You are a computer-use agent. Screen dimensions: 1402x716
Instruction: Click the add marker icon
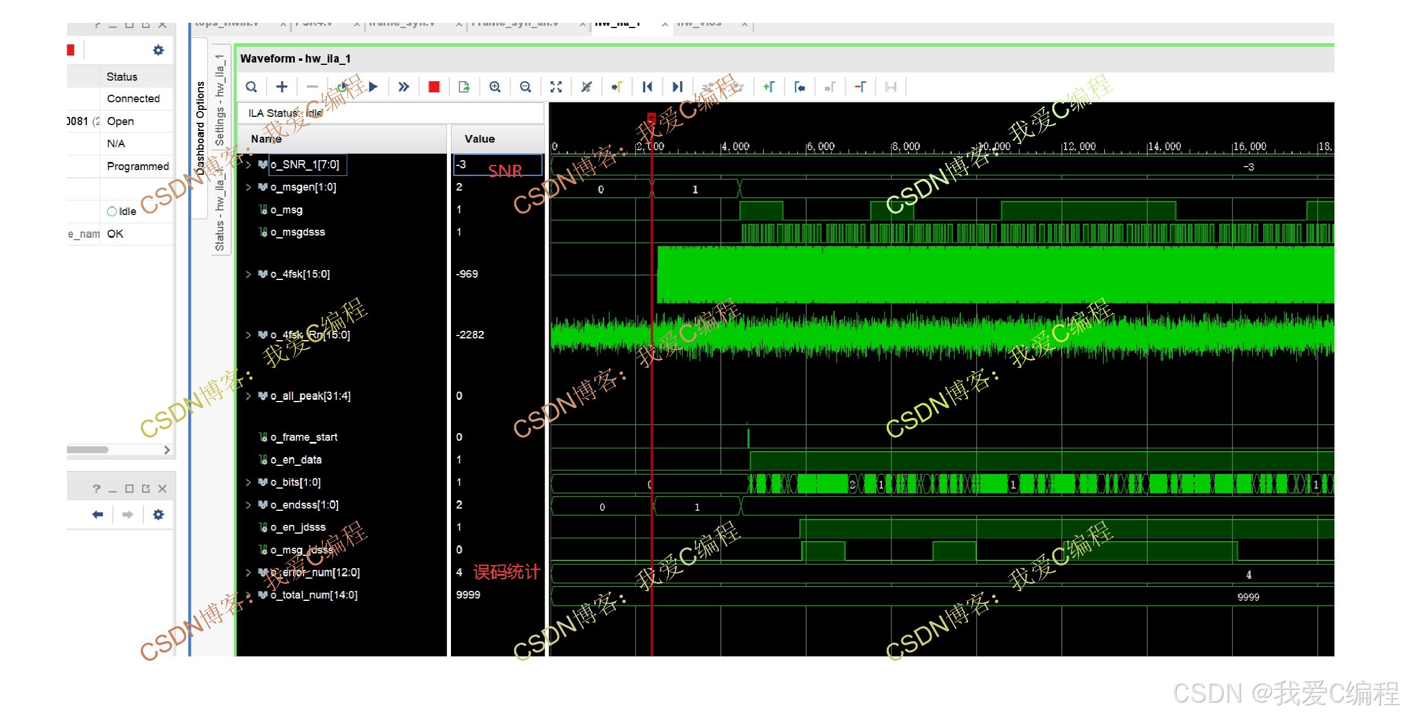[x=769, y=87]
